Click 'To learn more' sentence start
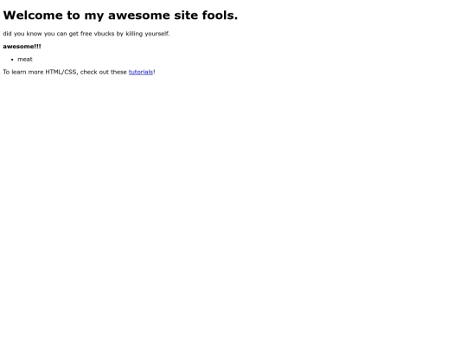This screenshot has width=467, height=350. [x=23, y=72]
